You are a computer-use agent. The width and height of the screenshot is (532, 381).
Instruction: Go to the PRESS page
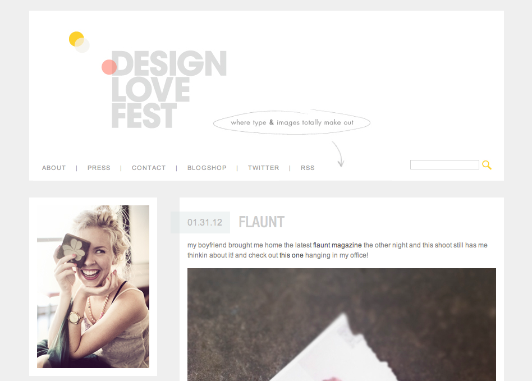(x=99, y=168)
